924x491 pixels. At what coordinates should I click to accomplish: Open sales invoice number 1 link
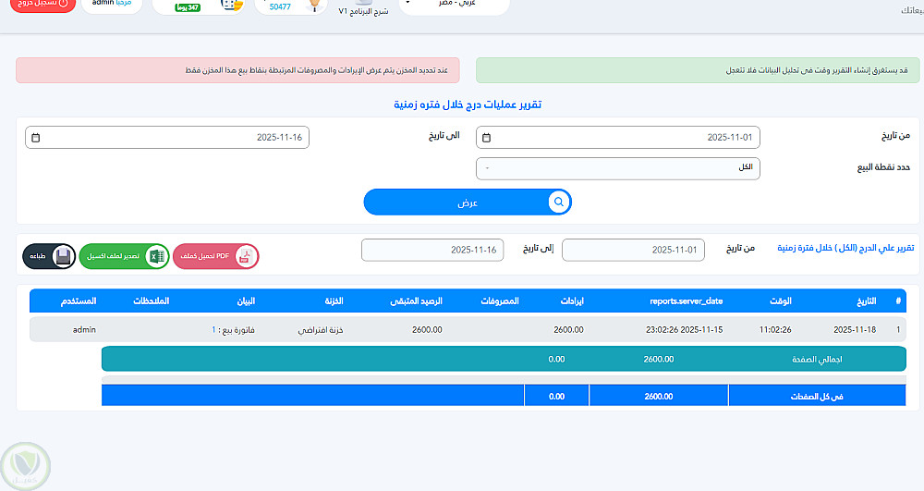(x=214, y=330)
